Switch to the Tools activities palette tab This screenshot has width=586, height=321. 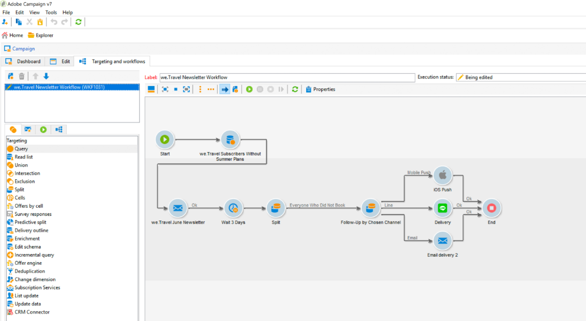(x=59, y=130)
